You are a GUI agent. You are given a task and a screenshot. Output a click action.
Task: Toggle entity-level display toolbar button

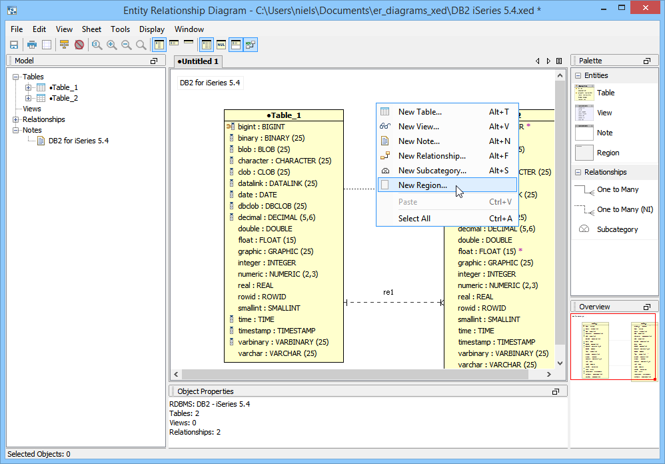tap(189, 42)
